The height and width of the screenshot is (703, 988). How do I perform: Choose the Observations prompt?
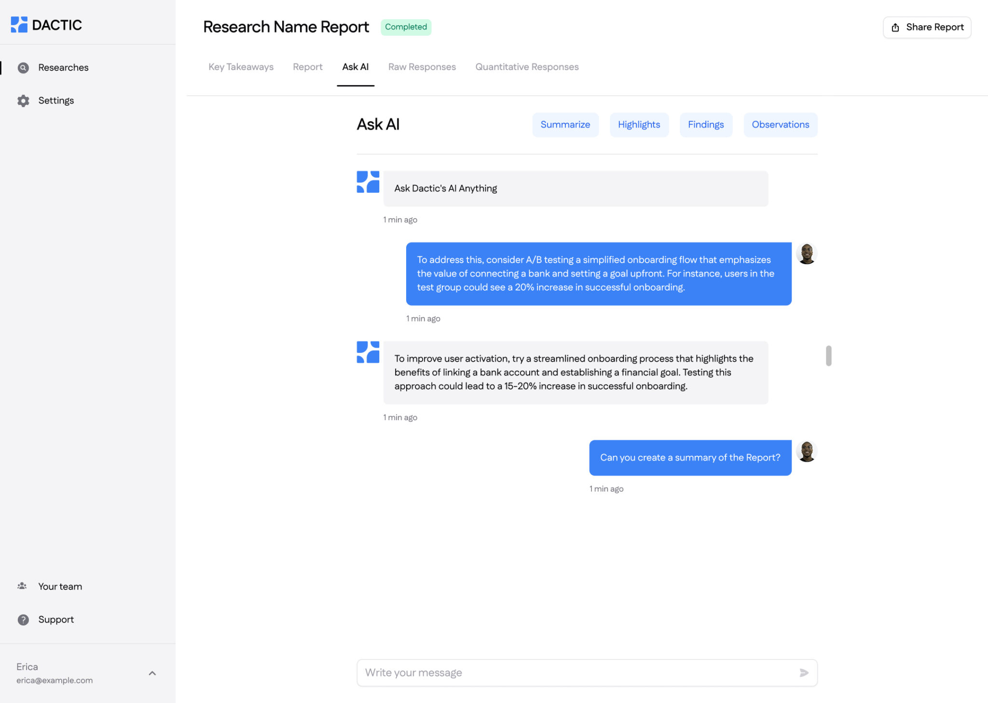(x=780, y=125)
